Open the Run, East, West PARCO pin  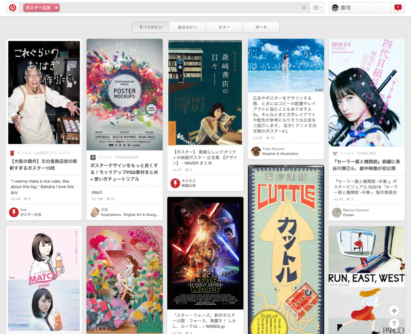pyautogui.click(x=367, y=280)
